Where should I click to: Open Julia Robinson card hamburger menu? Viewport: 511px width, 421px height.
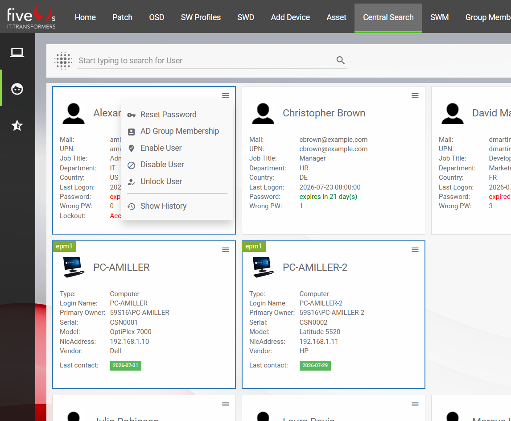point(226,404)
